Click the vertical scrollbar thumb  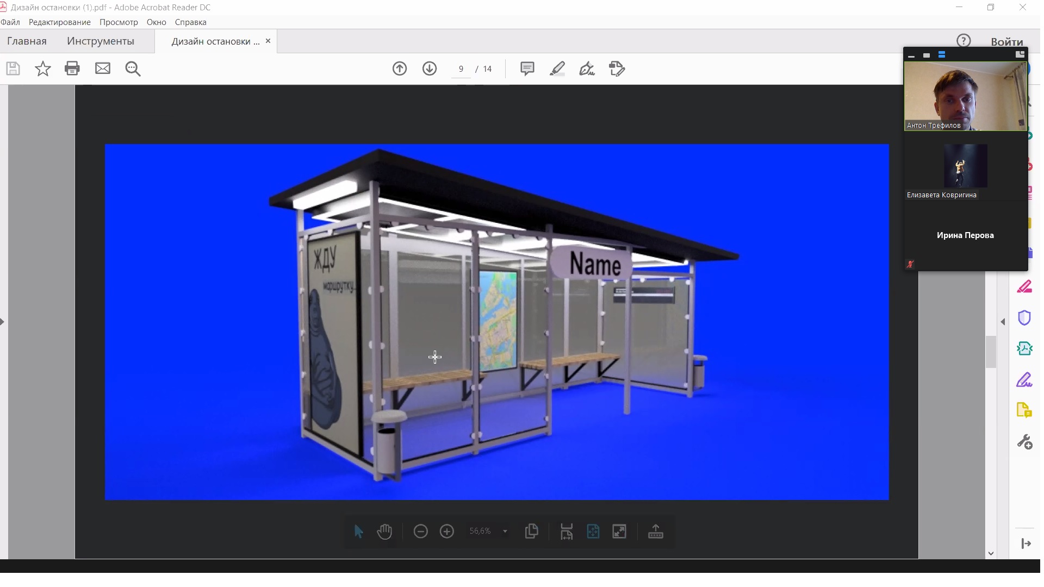coord(991,352)
